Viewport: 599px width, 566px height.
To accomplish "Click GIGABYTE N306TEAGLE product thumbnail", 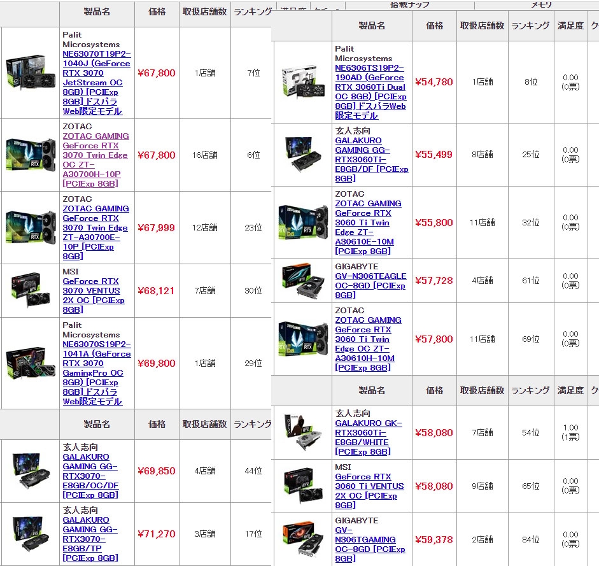I will tap(303, 281).
